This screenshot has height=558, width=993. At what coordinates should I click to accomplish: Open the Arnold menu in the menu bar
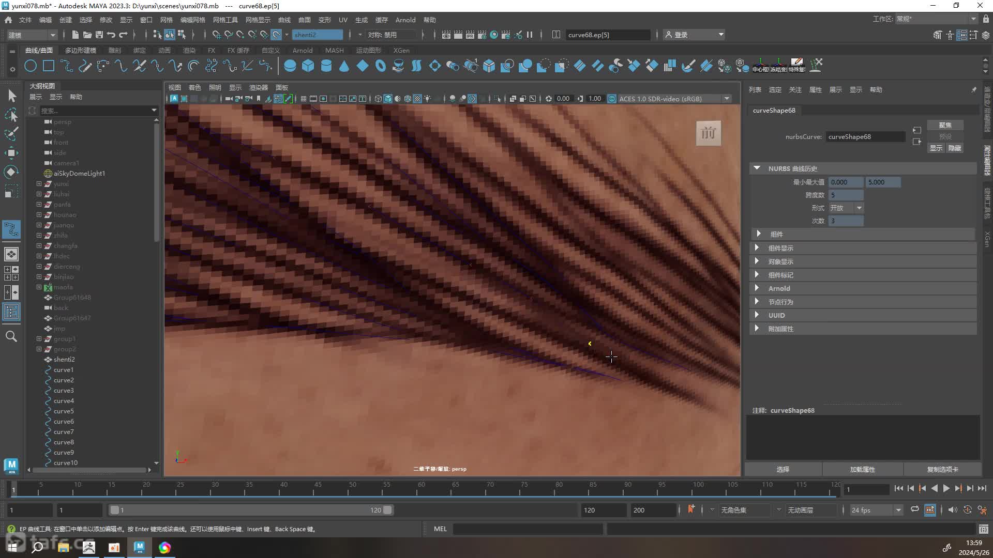pos(405,20)
